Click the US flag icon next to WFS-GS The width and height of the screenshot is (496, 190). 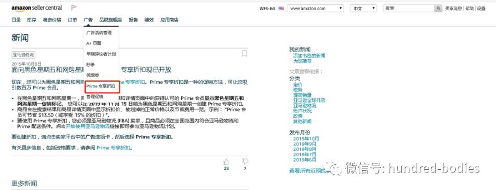point(281,9)
